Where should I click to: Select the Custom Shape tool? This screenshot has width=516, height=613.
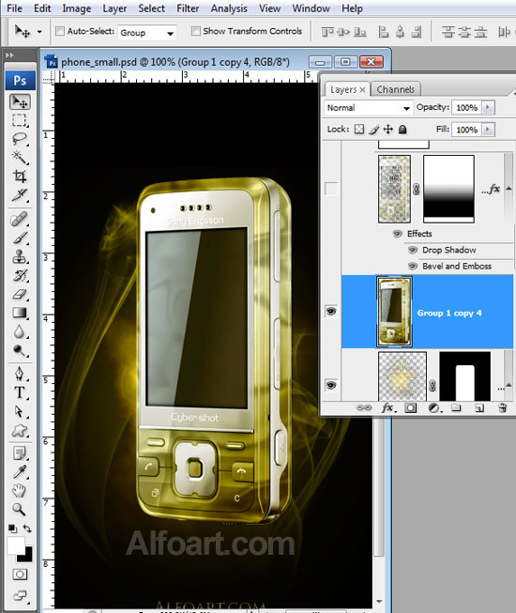click(19, 431)
